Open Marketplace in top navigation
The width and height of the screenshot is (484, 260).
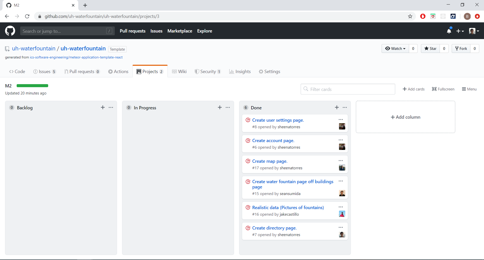coord(180,31)
